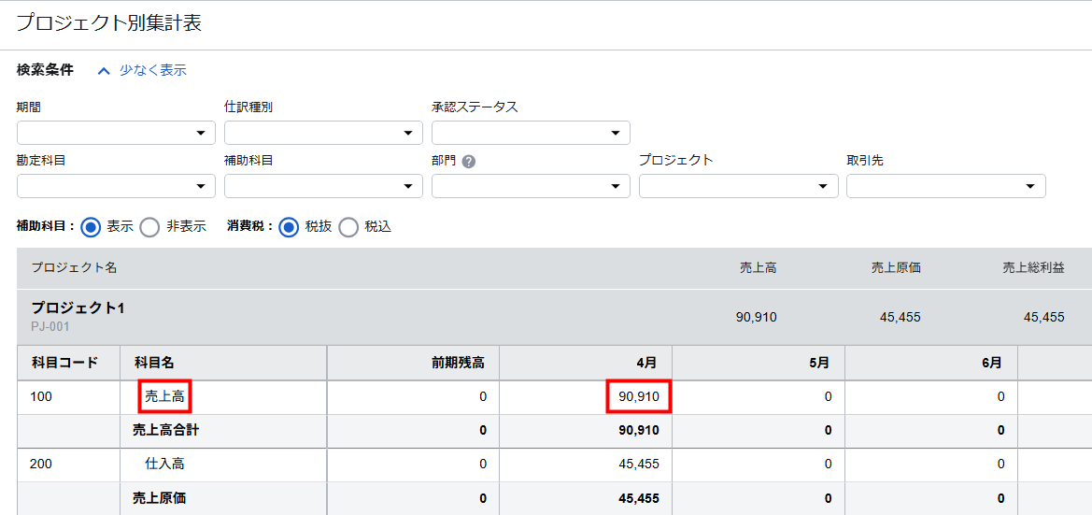Open the プロジェクト dropdown
This screenshot has height=515, width=1092.
pyautogui.click(x=738, y=186)
